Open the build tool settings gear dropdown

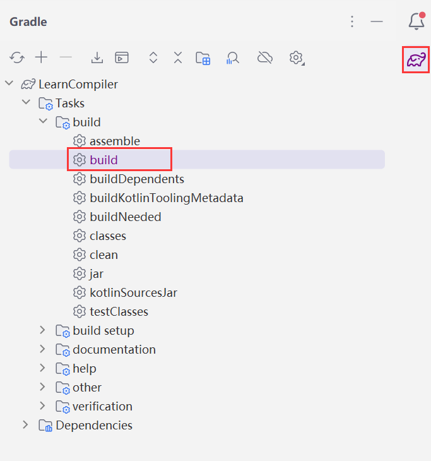click(x=296, y=58)
